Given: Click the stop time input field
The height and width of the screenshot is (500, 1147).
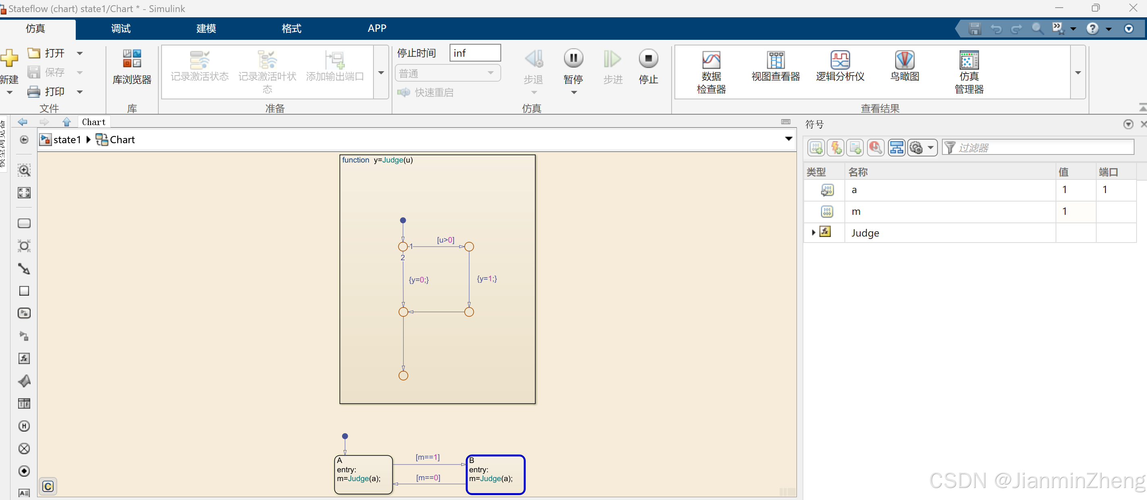Looking at the screenshot, I should [x=475, y=53].
